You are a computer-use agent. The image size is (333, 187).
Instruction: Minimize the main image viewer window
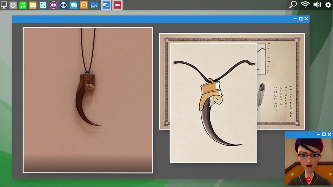point(295,19)
